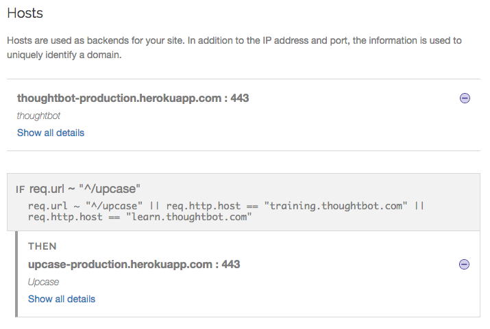The height and width of the screenshot is (329, 490).
Task: Open the IF req.url ~ "^/upcase" condition
Action: click(x=78, y=189)
